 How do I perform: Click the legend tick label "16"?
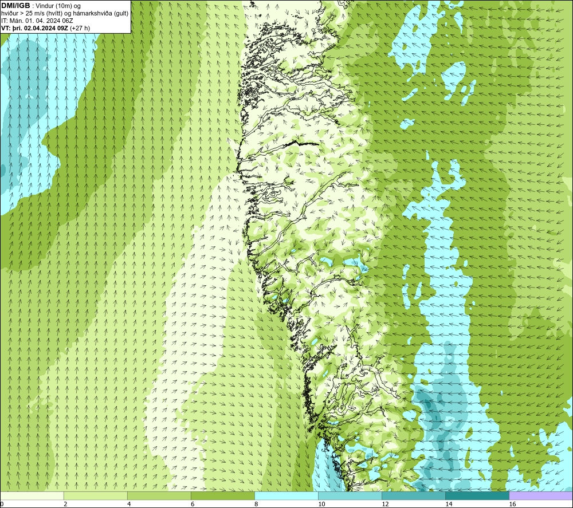point(512,505)
